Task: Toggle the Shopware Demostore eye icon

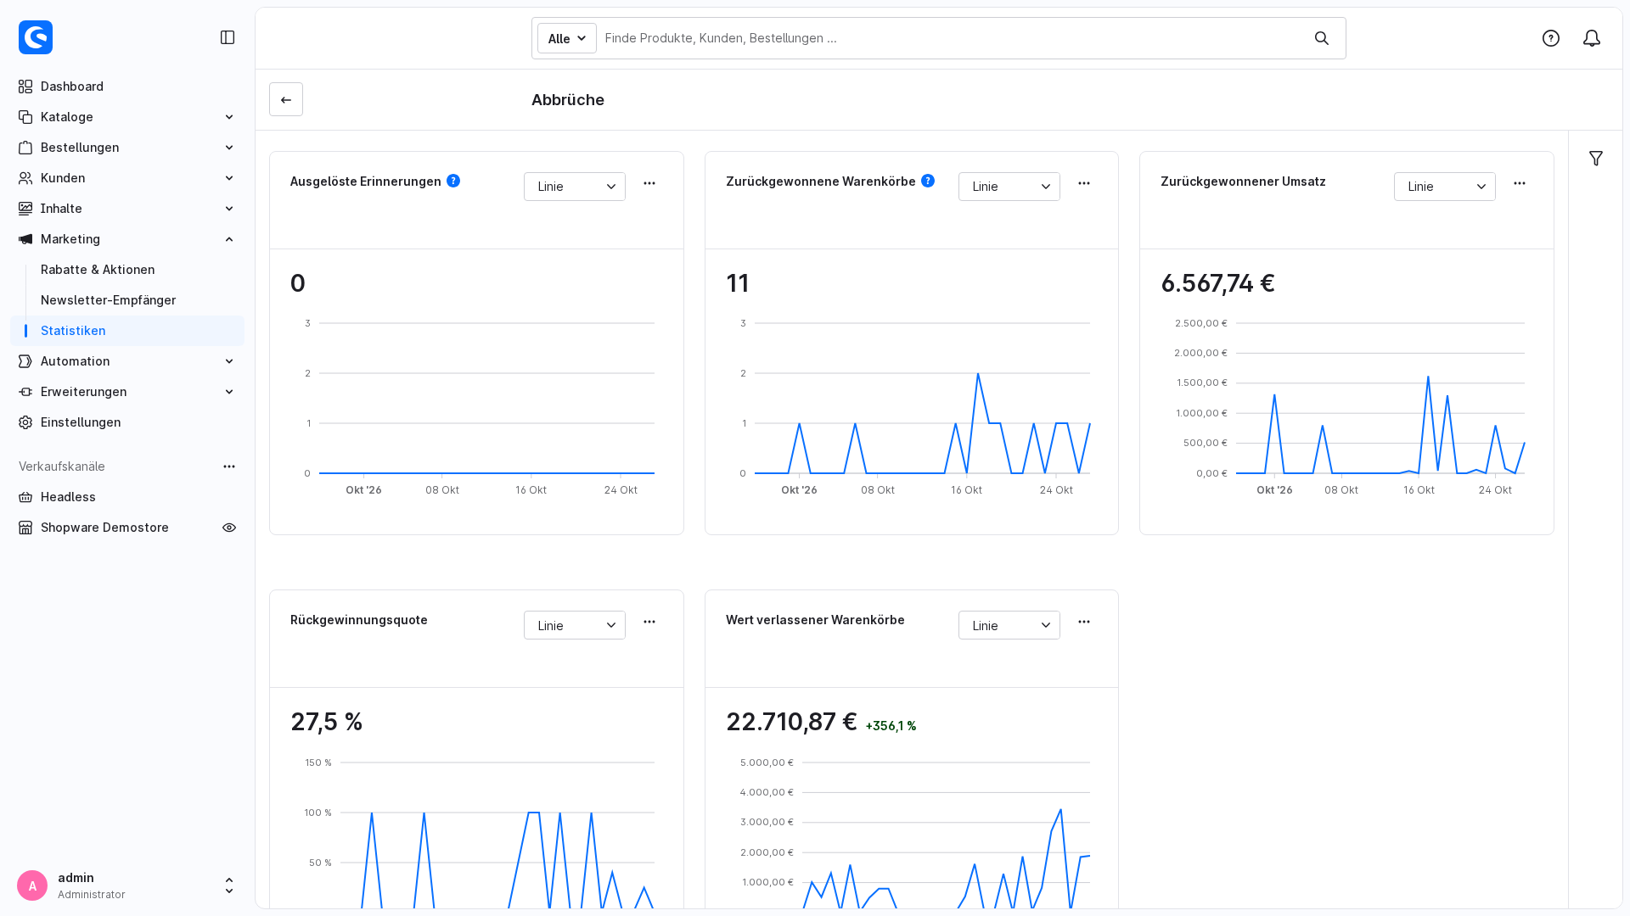Action: coord(229,528)
